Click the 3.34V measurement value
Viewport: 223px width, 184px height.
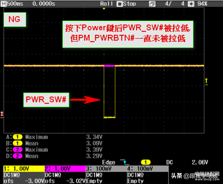94,137
